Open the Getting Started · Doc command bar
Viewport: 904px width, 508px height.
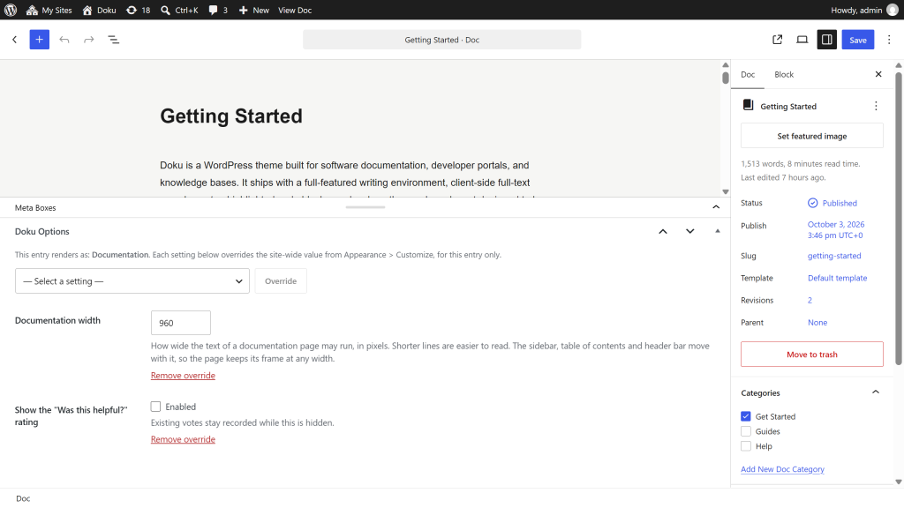441,40
